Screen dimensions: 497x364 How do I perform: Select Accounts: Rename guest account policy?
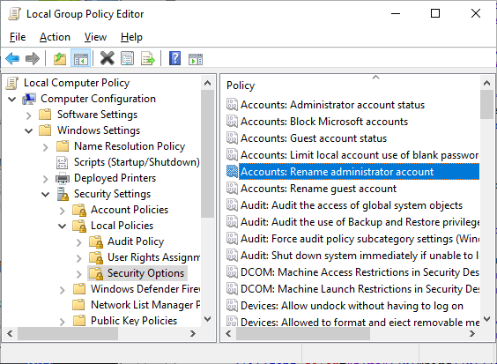[318, 189]
